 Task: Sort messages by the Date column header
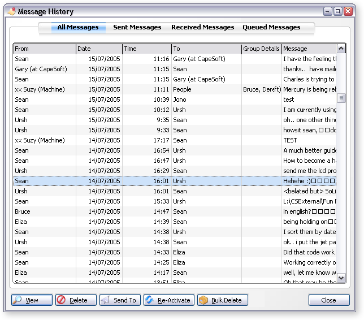[x=99, y=49]
